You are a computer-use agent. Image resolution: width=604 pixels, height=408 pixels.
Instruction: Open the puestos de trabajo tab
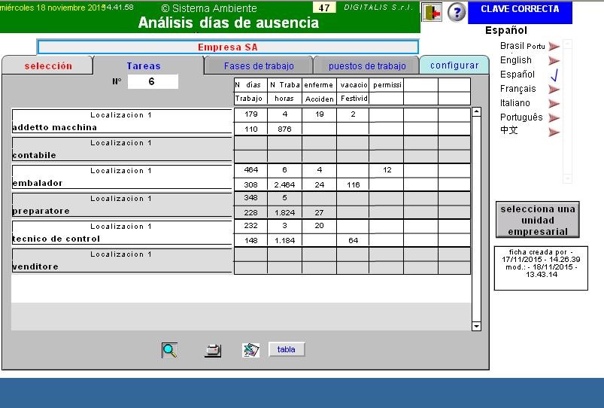tap(367, 66)
